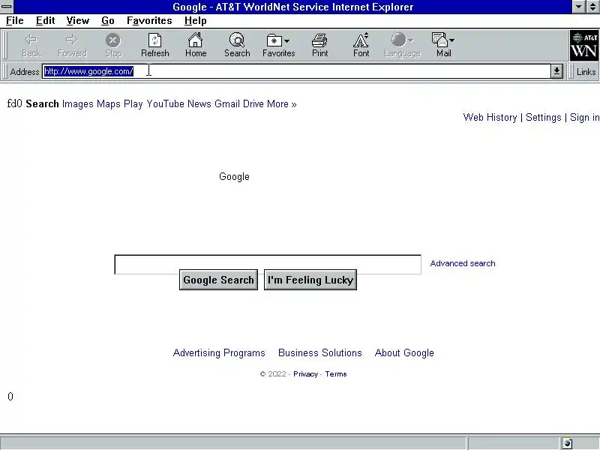Go to the Home page icon

[x=196, y=45]
